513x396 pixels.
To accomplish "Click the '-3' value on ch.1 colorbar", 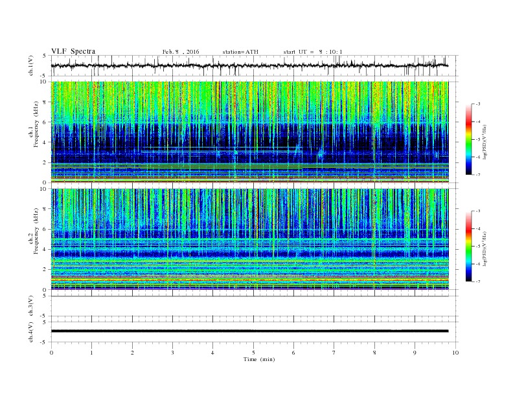I will point(477,104).
